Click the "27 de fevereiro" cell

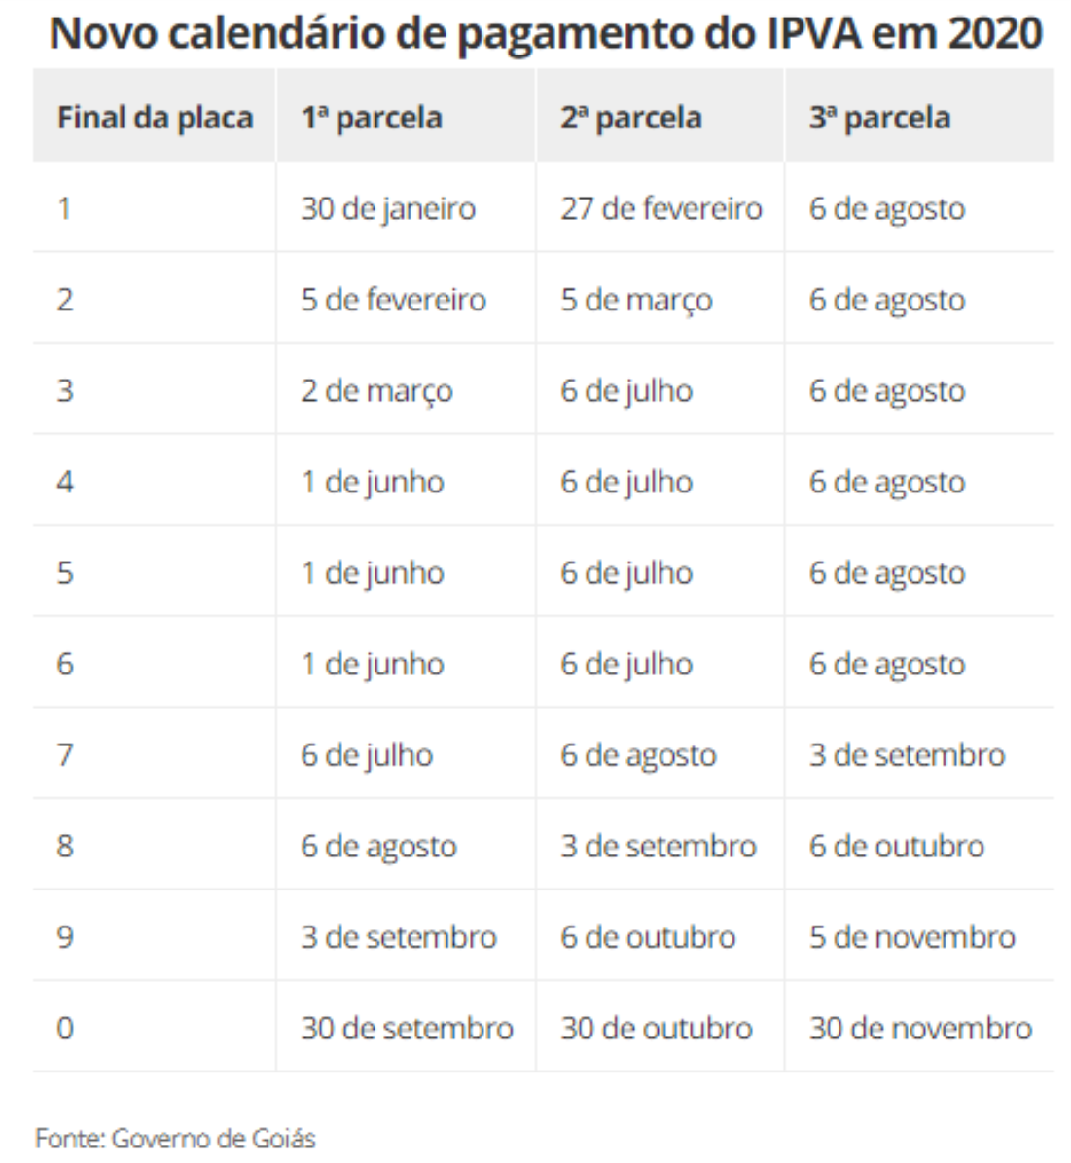[660, 208]
